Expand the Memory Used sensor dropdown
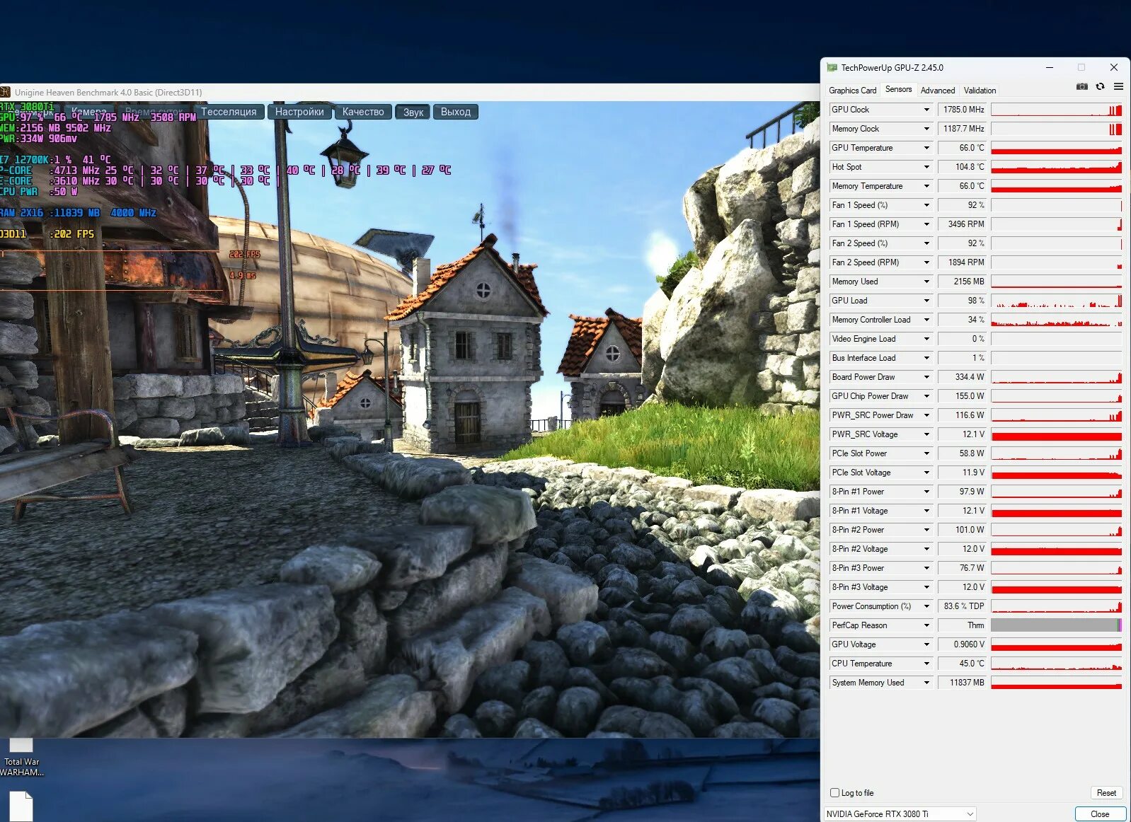Image resolution: width=1131 pixels, height=822 pixels. click(926, 282)
